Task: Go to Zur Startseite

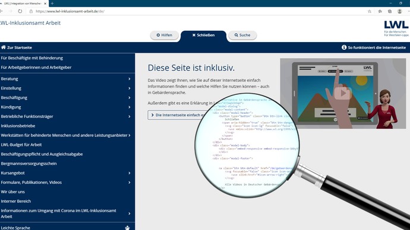Action: [x=20, y=47]
